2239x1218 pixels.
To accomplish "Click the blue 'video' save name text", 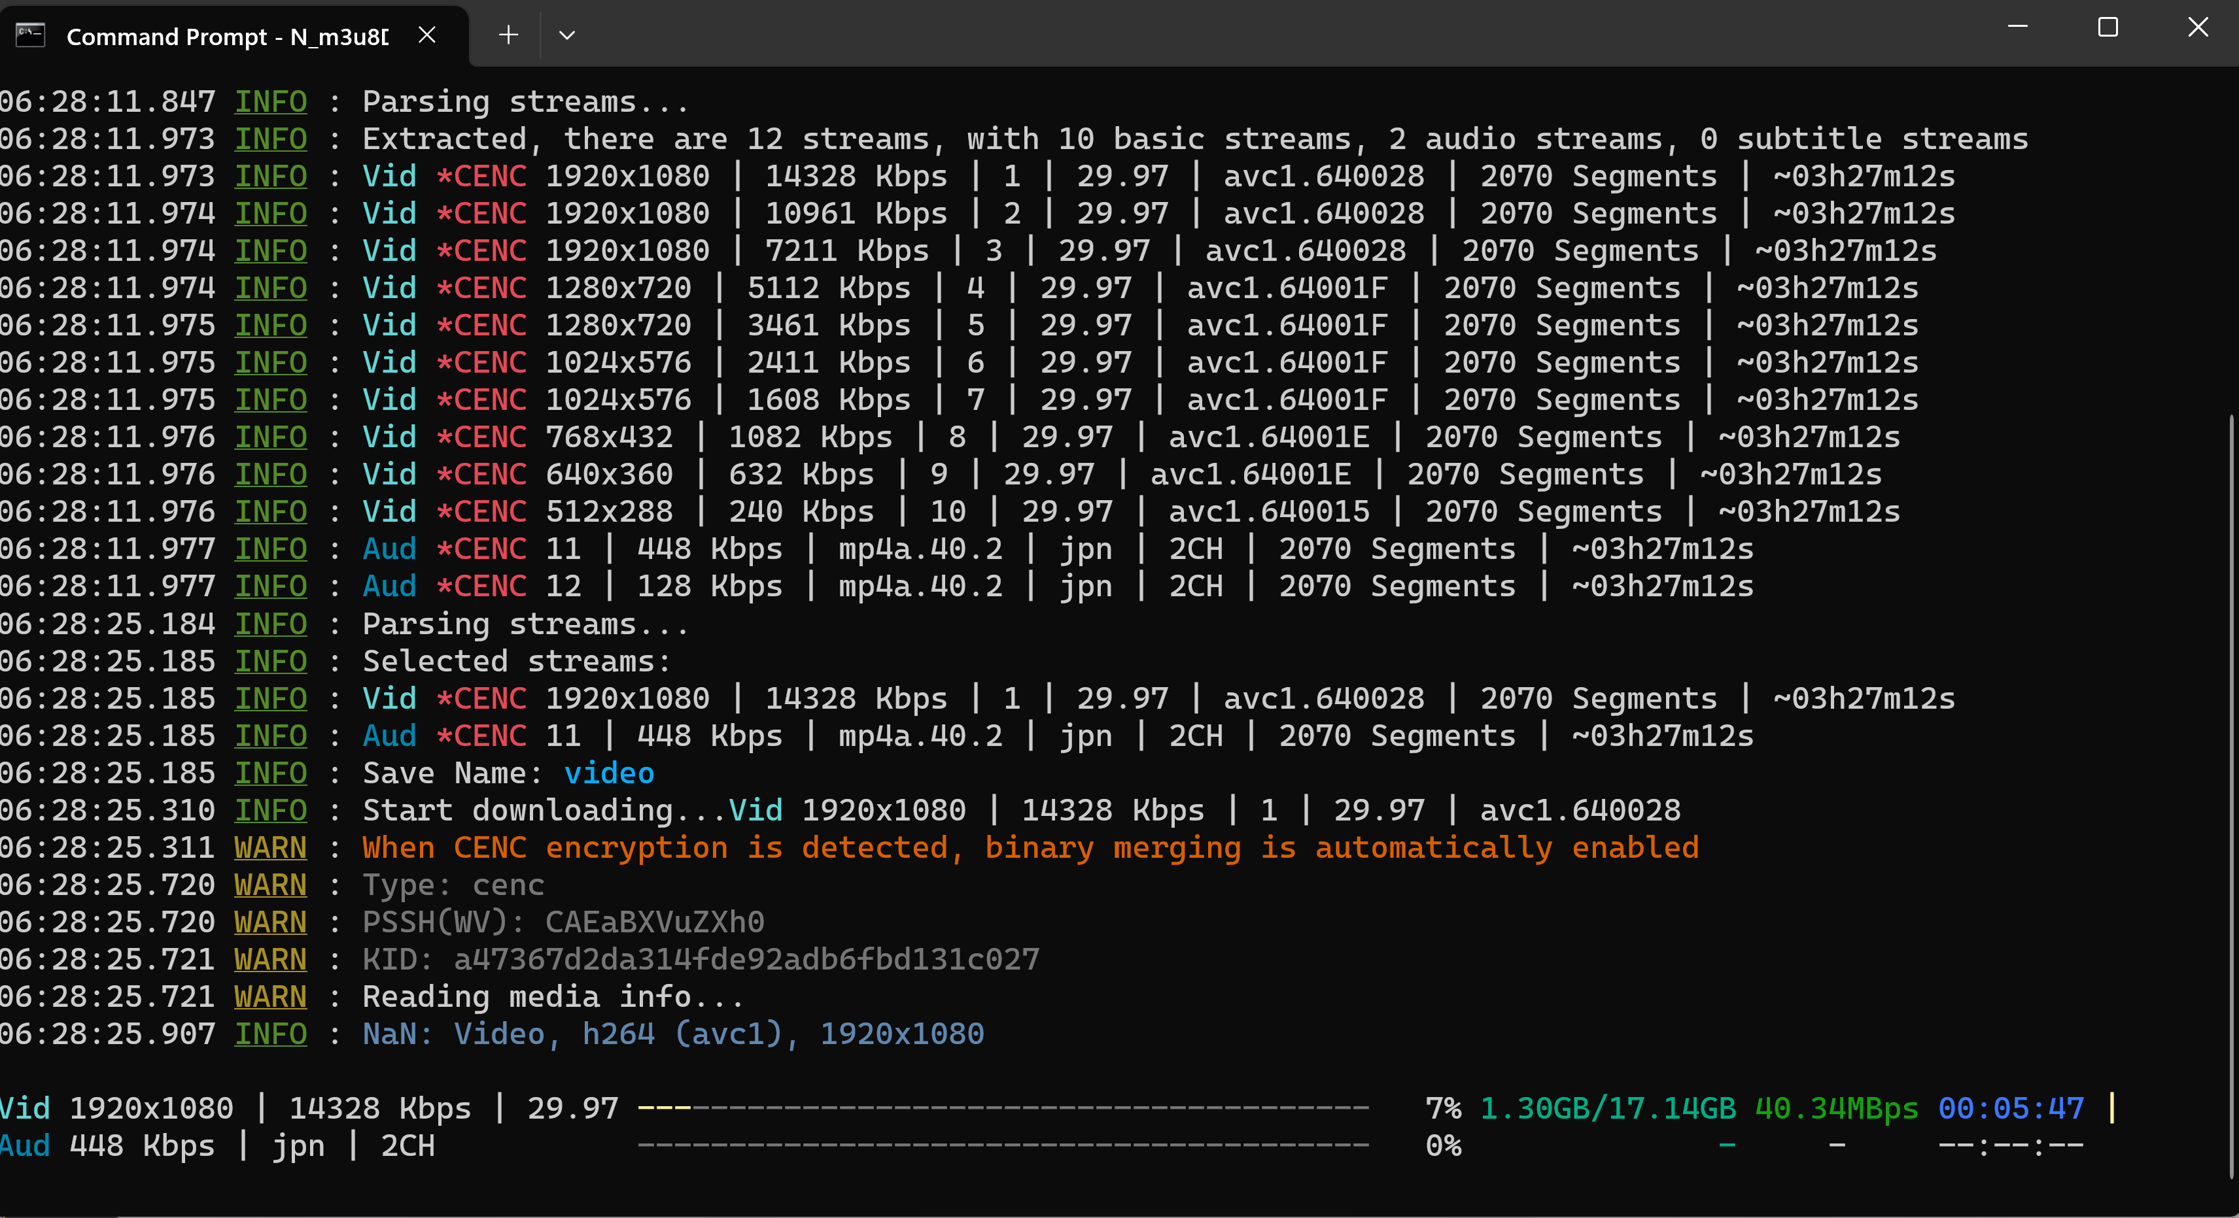I will pos(608,773).
